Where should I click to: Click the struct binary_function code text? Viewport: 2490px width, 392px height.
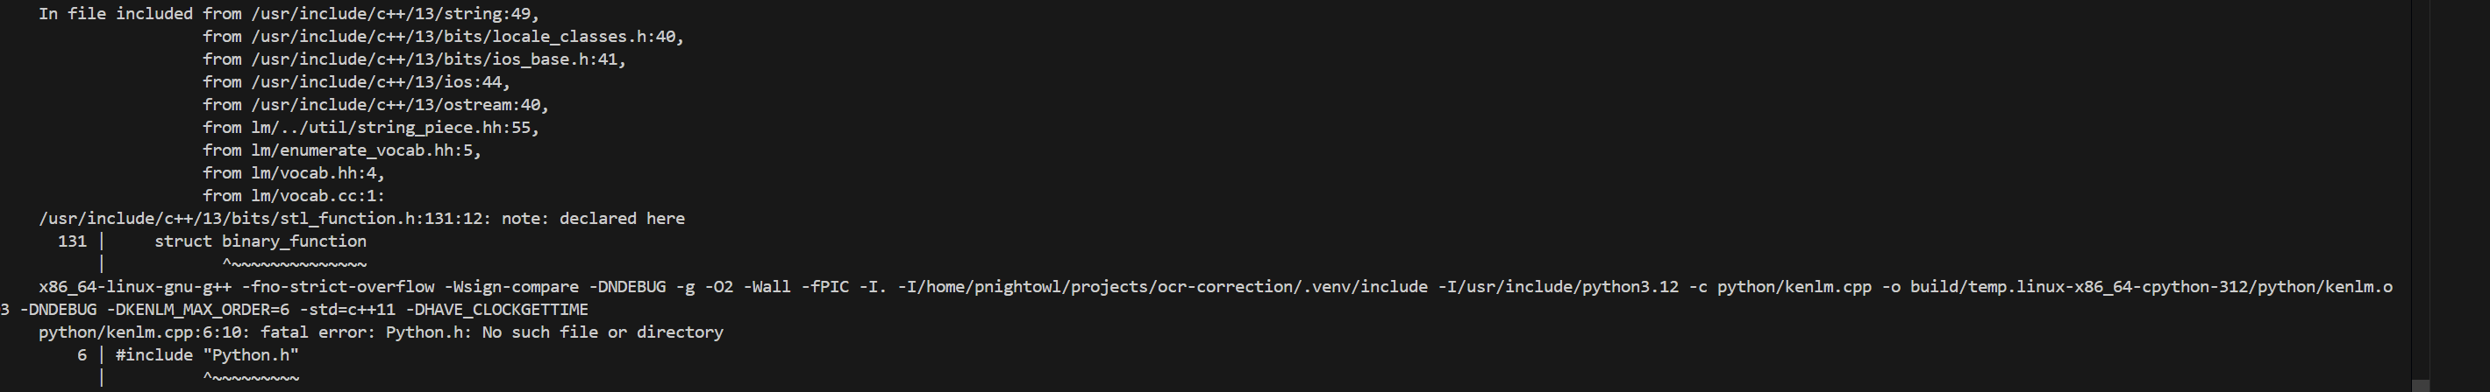tap(260, 241)
